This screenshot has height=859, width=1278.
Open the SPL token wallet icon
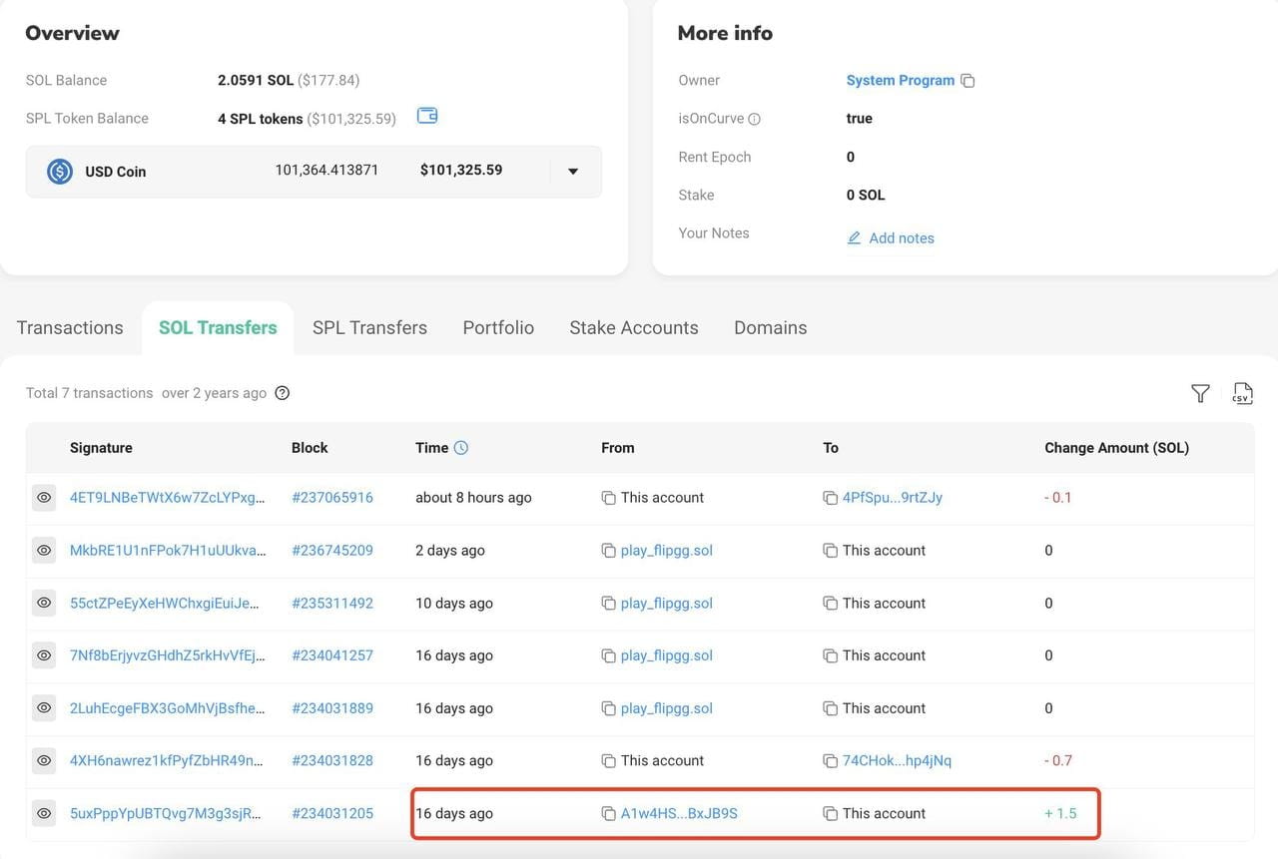pyautogui.click(x=427, y=116)
